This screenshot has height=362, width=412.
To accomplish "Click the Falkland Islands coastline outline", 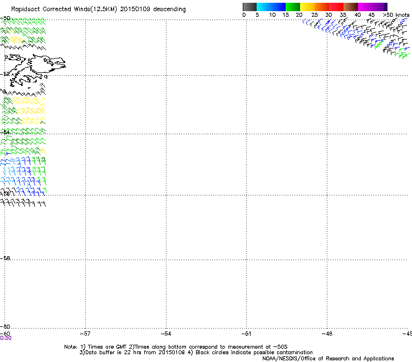I will click(36, 70).
